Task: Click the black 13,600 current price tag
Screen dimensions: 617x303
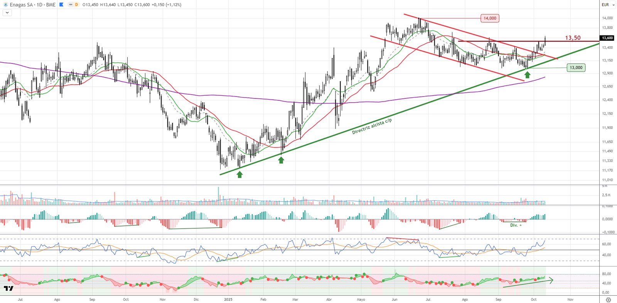Action: (x=607, y=38)
